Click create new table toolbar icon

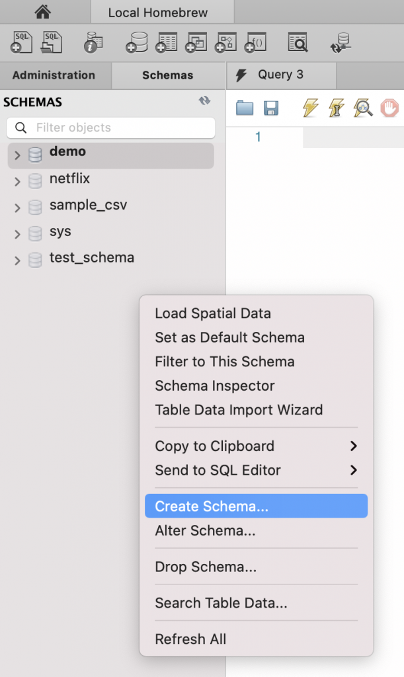coord(166,43)
